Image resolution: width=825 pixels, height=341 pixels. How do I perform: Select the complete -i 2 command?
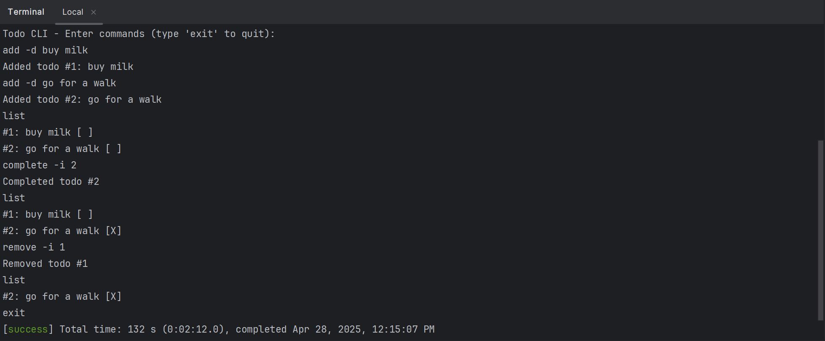pyautogui.click(x=39, y=165)
